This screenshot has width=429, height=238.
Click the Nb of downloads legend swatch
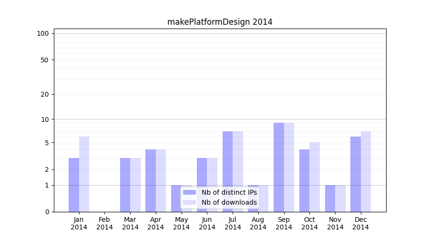coord(189,202)
